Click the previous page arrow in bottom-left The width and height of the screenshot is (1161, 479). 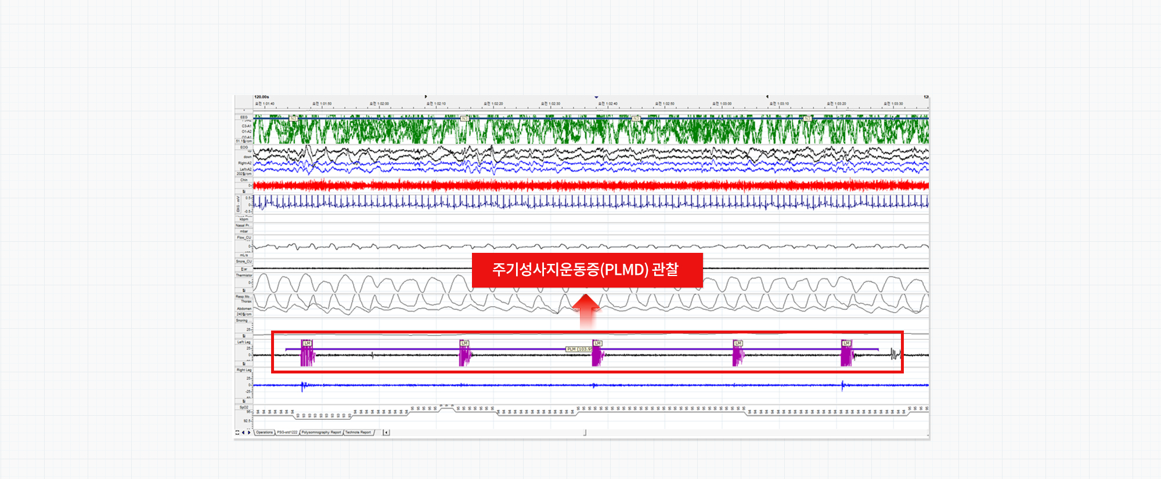(243, 432)
